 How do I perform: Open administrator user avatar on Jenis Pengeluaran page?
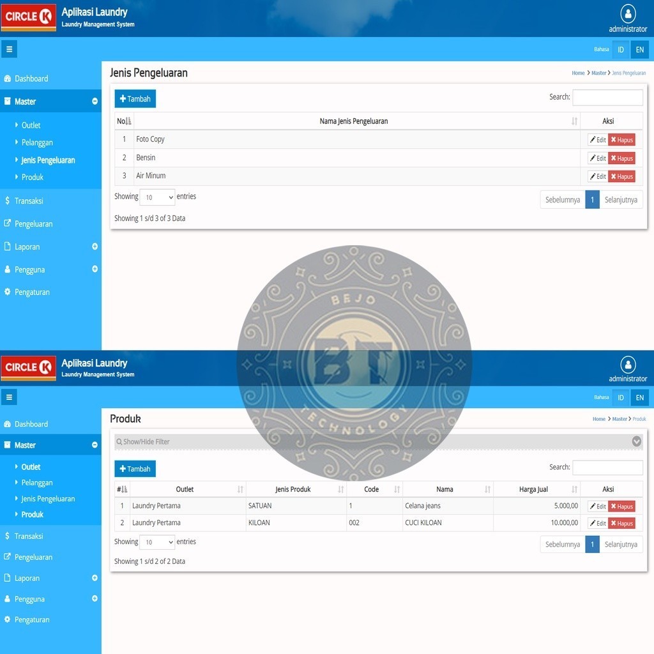[x=628, y=14]
